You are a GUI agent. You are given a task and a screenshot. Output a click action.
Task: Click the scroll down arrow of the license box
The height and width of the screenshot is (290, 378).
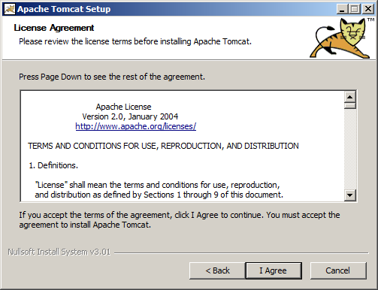350,195
